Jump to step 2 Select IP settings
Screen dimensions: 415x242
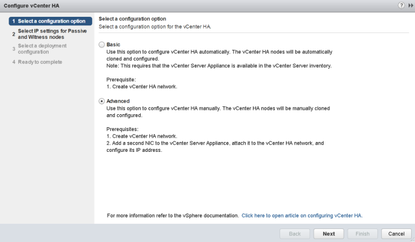coord(49,34)
